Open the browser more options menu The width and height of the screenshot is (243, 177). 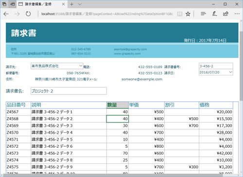[x=237, y=14]
